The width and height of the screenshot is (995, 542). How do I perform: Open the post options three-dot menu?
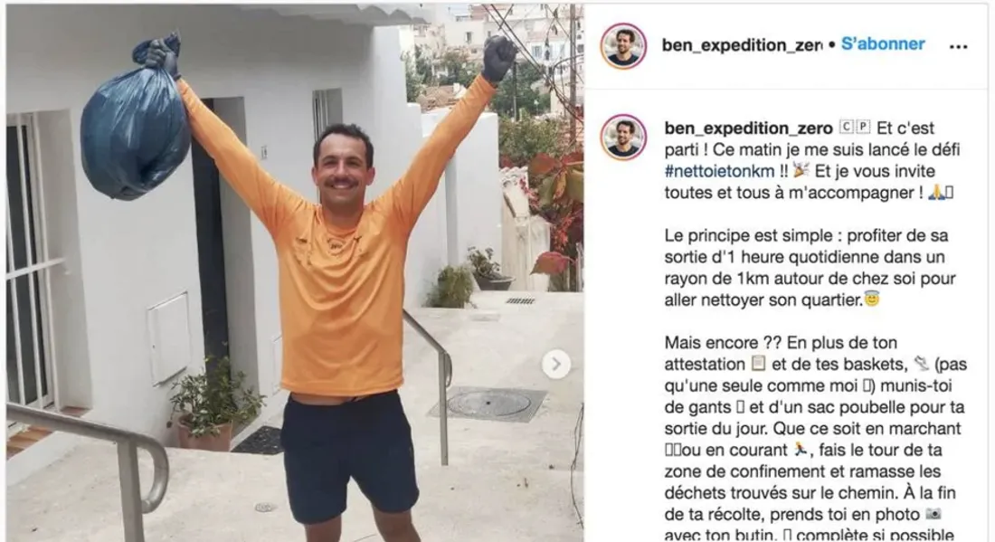coord(958,46)
